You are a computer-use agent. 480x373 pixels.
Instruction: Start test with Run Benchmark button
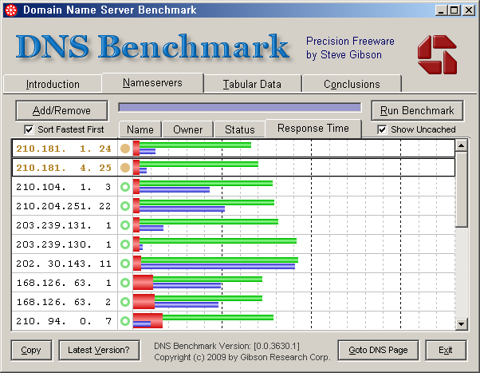coord(417,110)
